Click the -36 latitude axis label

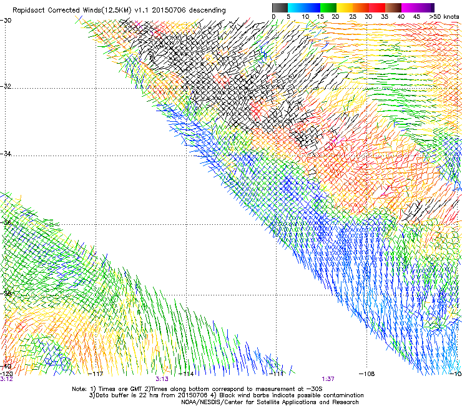[x=6, y=222]
